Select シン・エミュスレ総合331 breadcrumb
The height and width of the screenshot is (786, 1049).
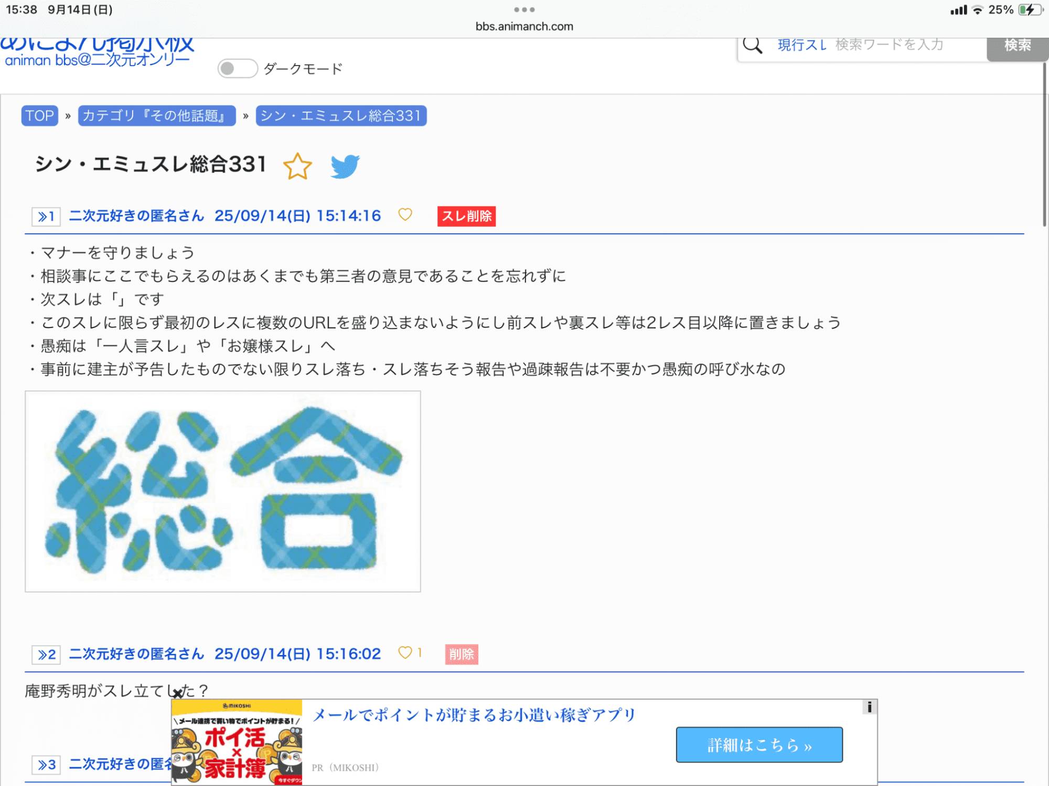pyautogui.click(x=341, y=116)
